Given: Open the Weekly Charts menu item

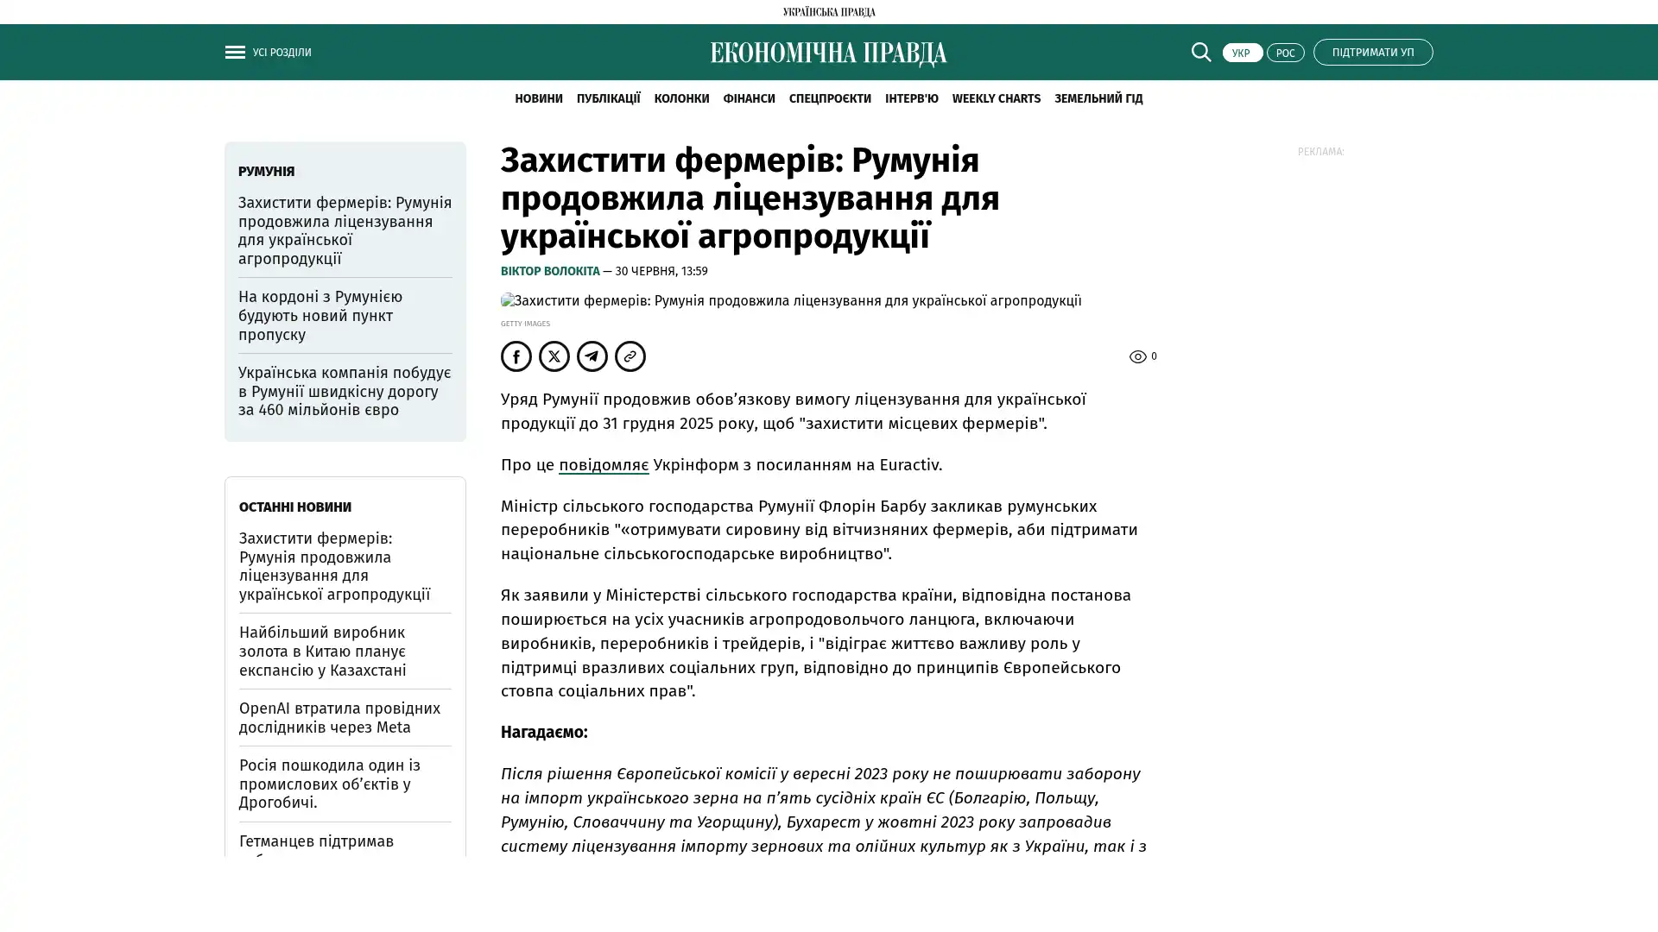Looking at the screenshot, I should click(996, 98).
